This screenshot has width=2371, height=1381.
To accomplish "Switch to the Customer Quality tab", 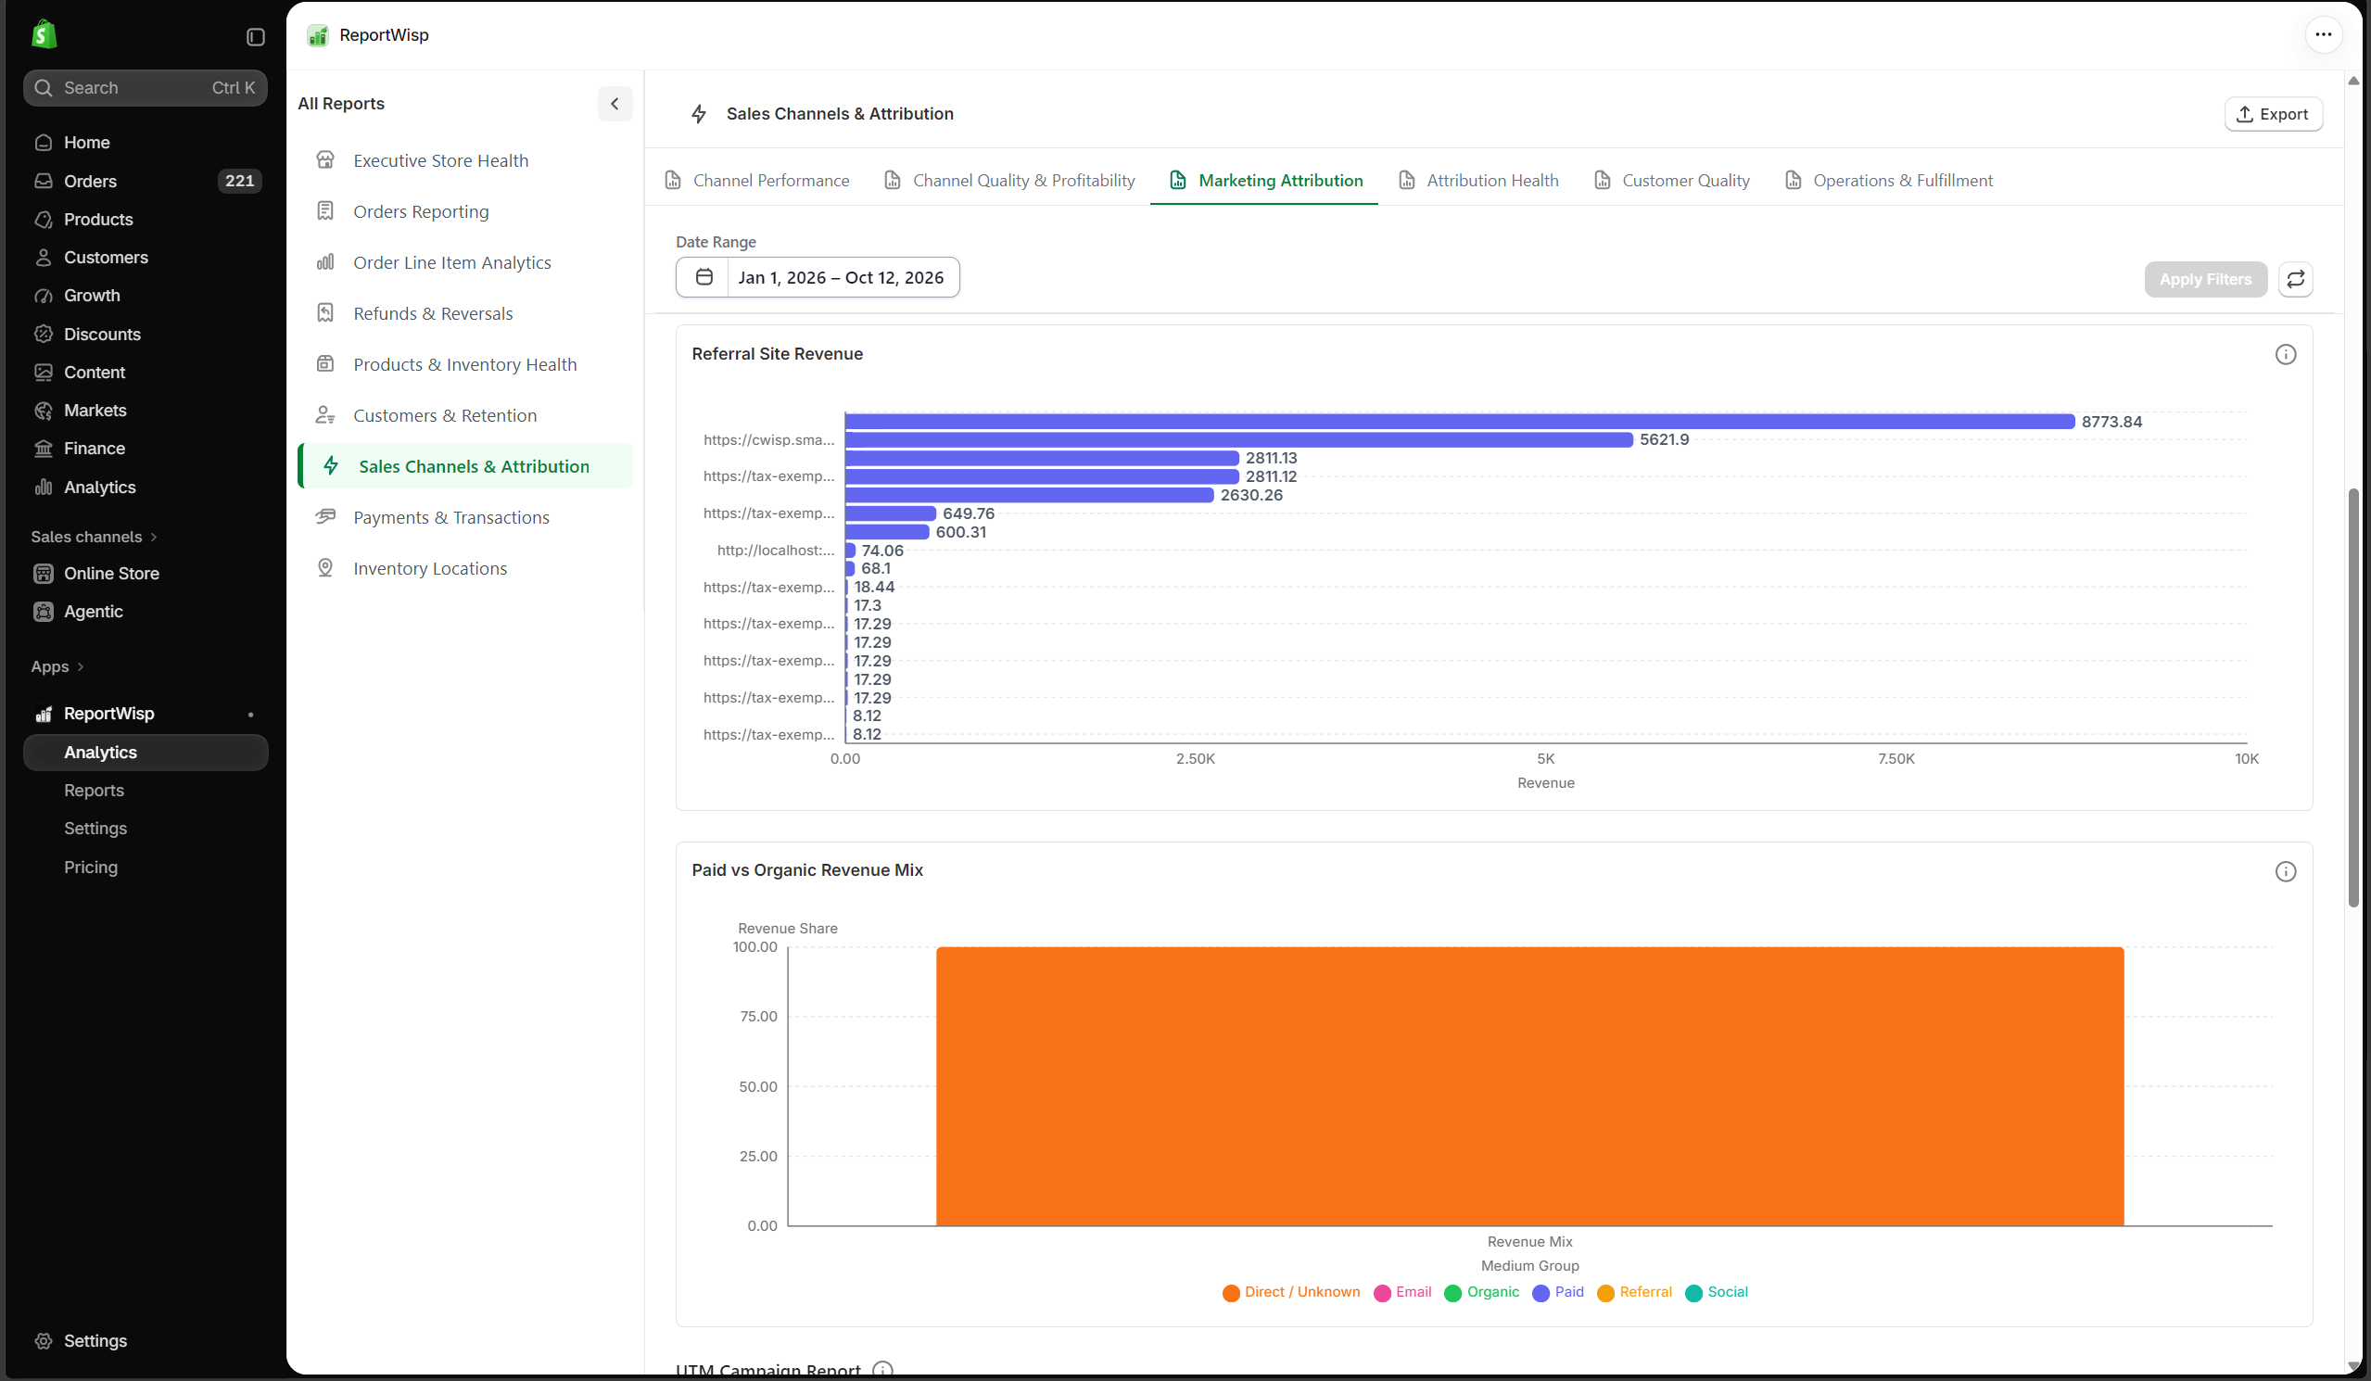I will point(1673,181).
